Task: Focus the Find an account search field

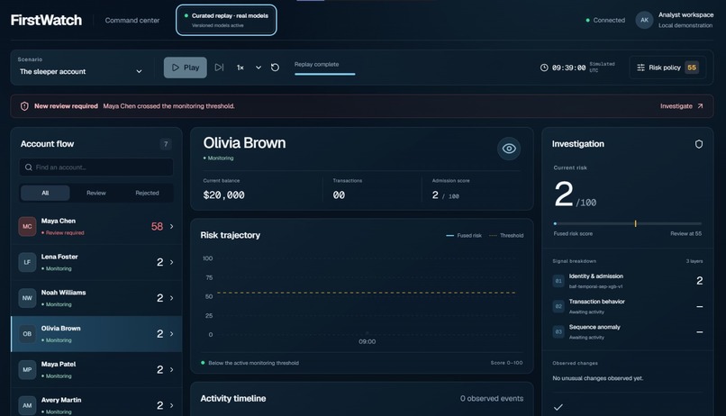Action: [x=96, y=167]
